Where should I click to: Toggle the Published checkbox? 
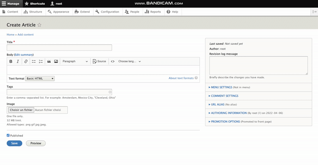point(8,135)
